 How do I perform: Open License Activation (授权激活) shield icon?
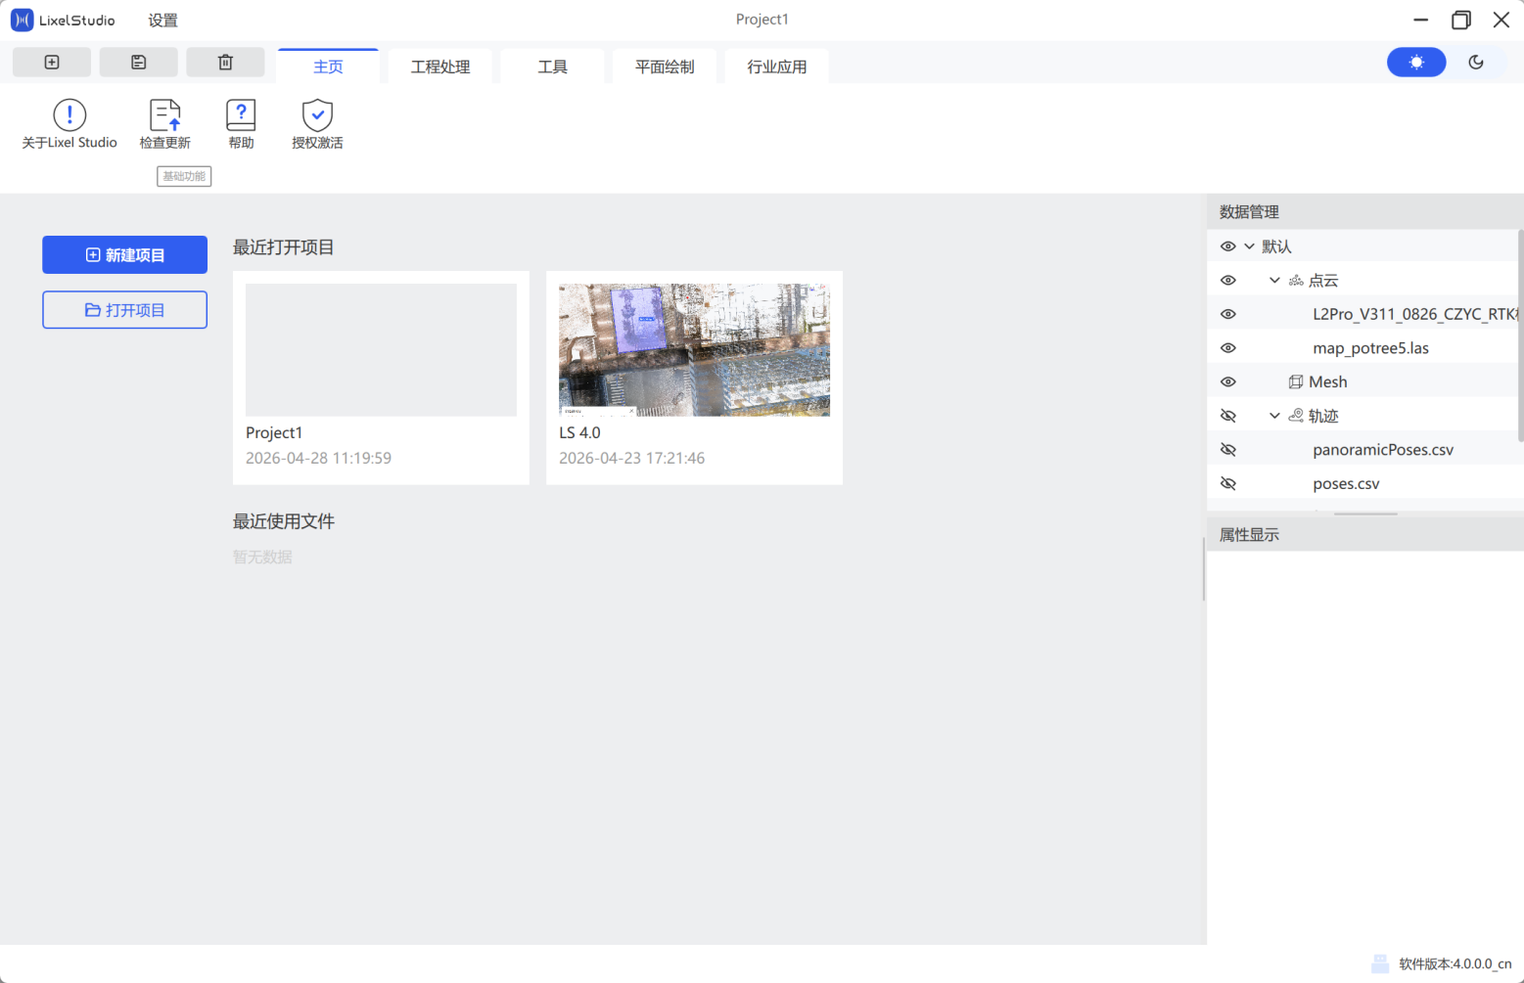[x=317, y=115]
